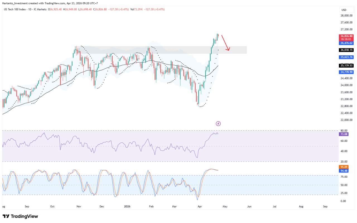Click the TradingView logo icon
The image size is (357, 223).
(x=6, y=216)
